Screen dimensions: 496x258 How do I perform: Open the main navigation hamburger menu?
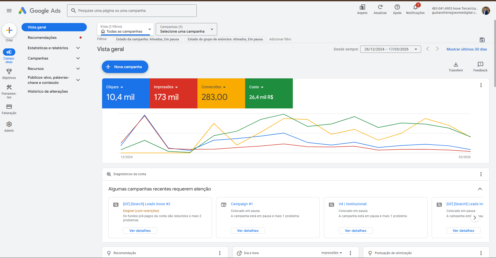coord(9,11)
